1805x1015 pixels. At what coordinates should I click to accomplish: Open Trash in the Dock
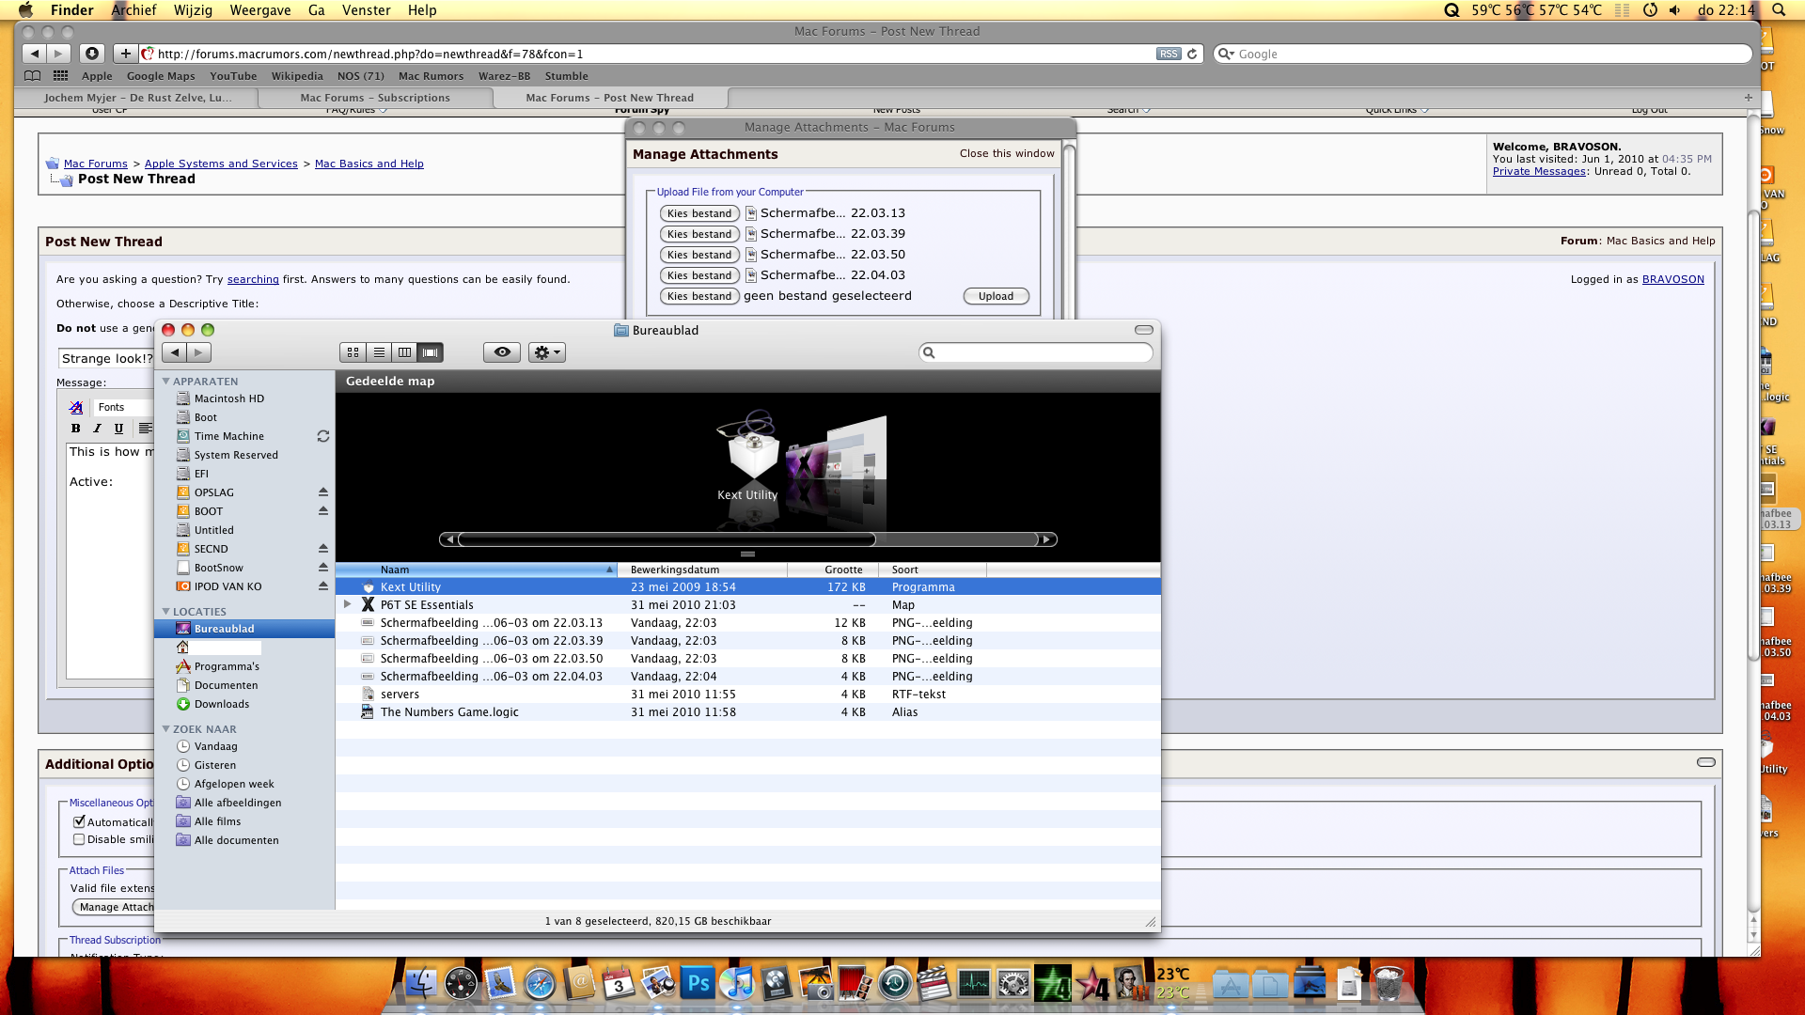1389,984
